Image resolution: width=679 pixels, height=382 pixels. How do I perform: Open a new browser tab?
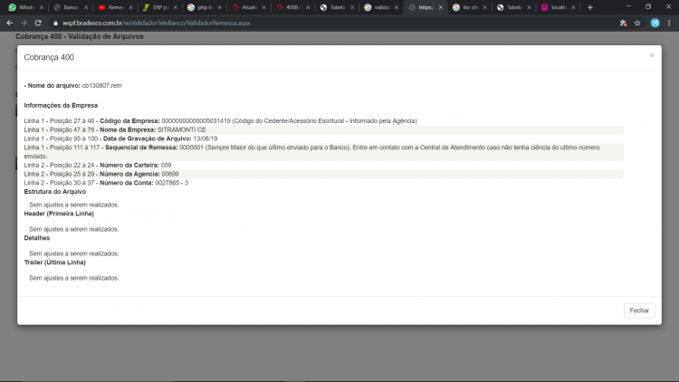point(589,7)
